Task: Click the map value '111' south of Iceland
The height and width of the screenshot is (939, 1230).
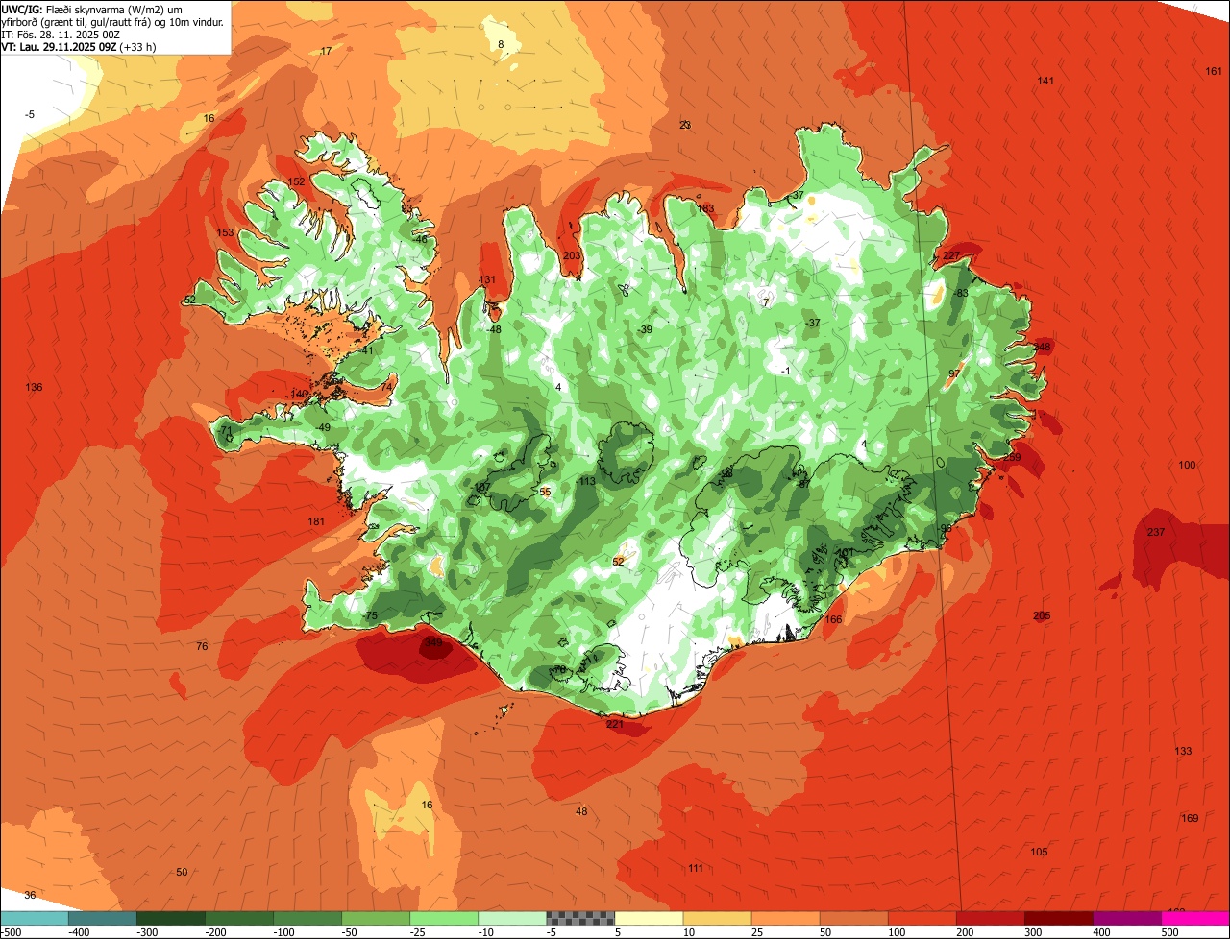Action: pyautogui.click(x=696, y=869)
